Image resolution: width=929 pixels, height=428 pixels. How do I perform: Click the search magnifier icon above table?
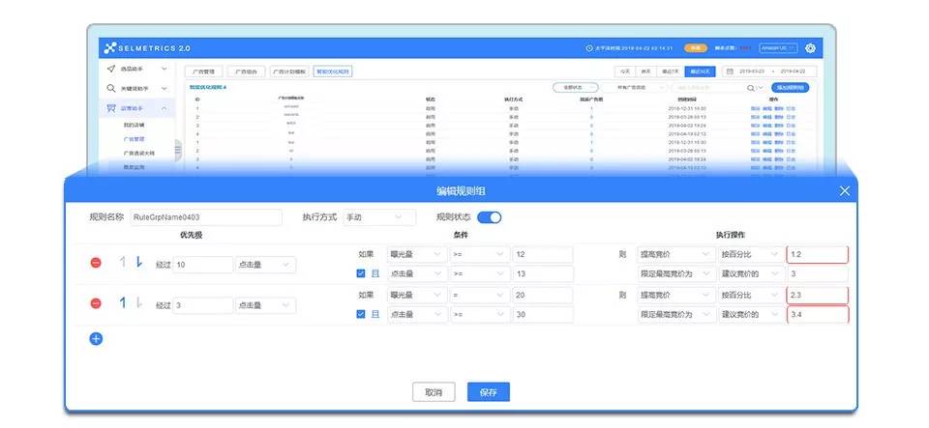coord(750,87)
